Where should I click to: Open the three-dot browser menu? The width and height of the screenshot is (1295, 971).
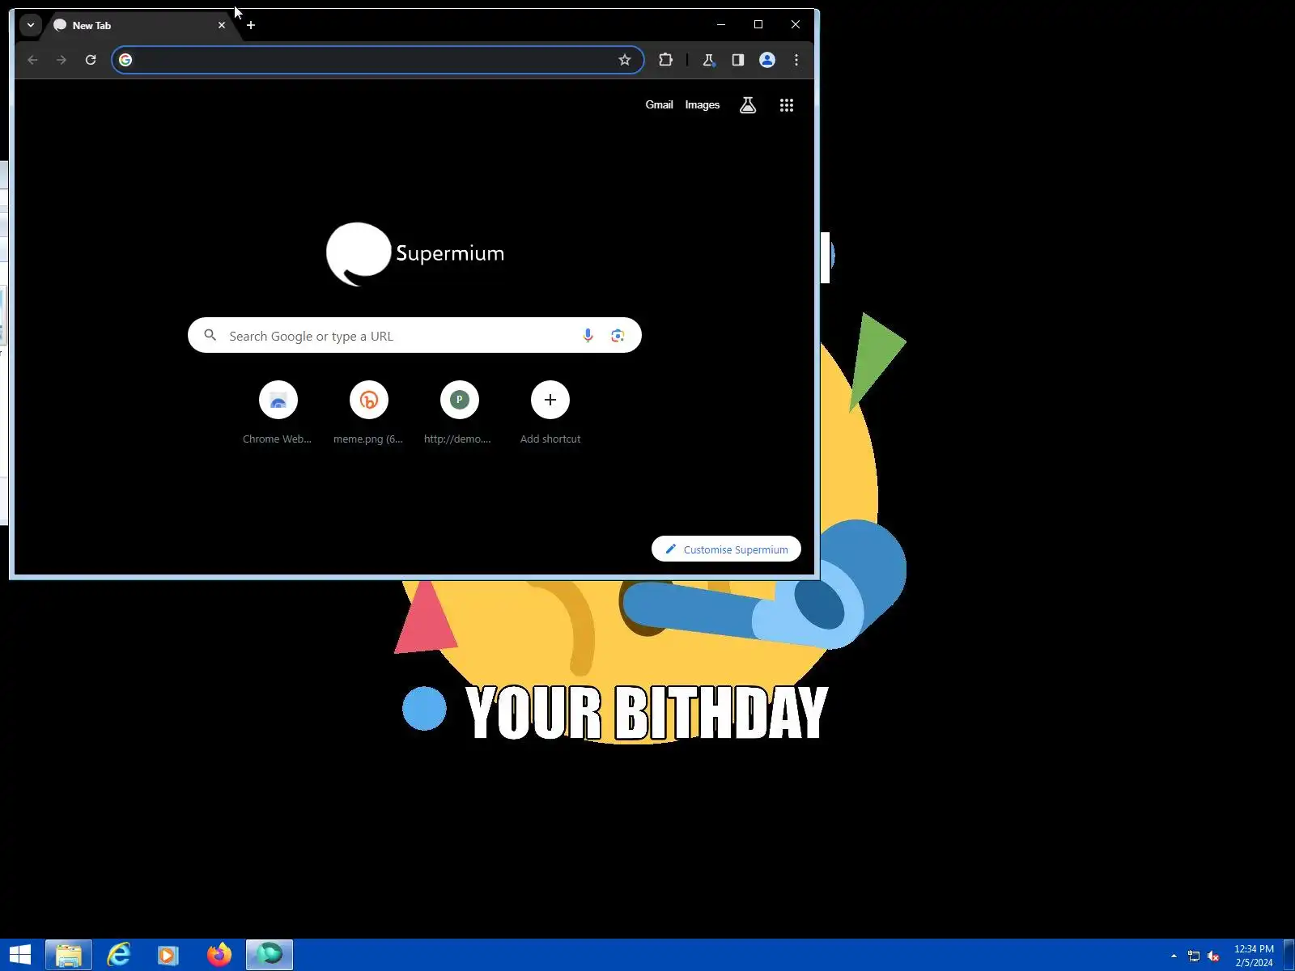coord(796,60)
